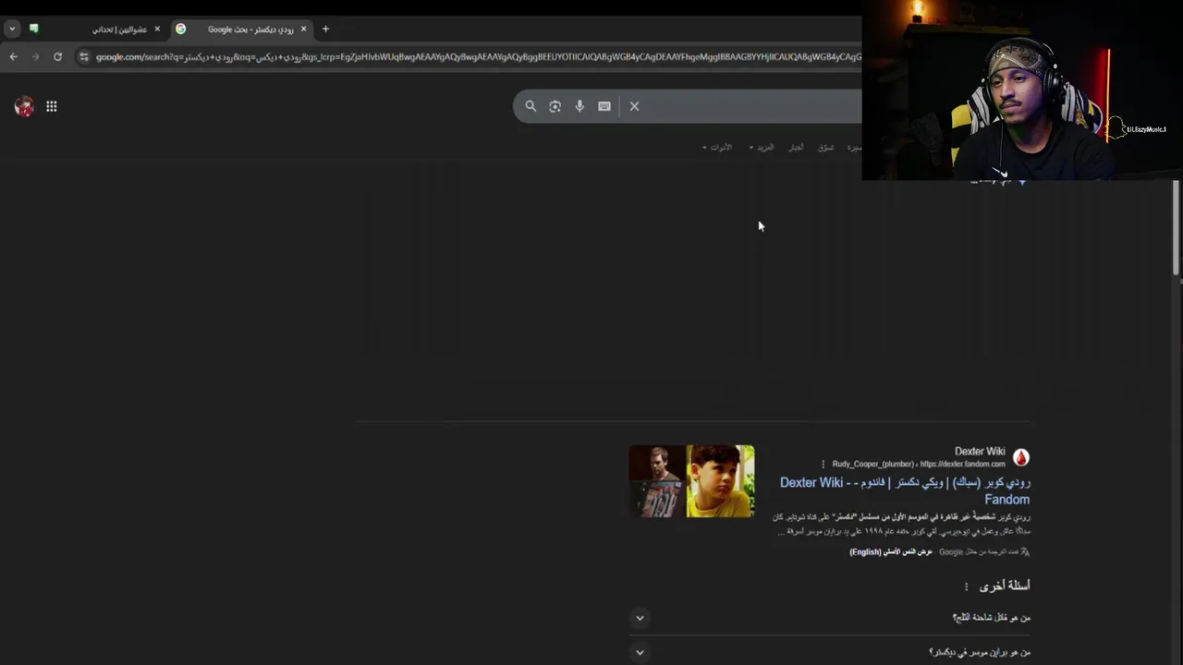
Task: Open the Dexter Wiki Fandom result title link
Action: coord(905,490)
